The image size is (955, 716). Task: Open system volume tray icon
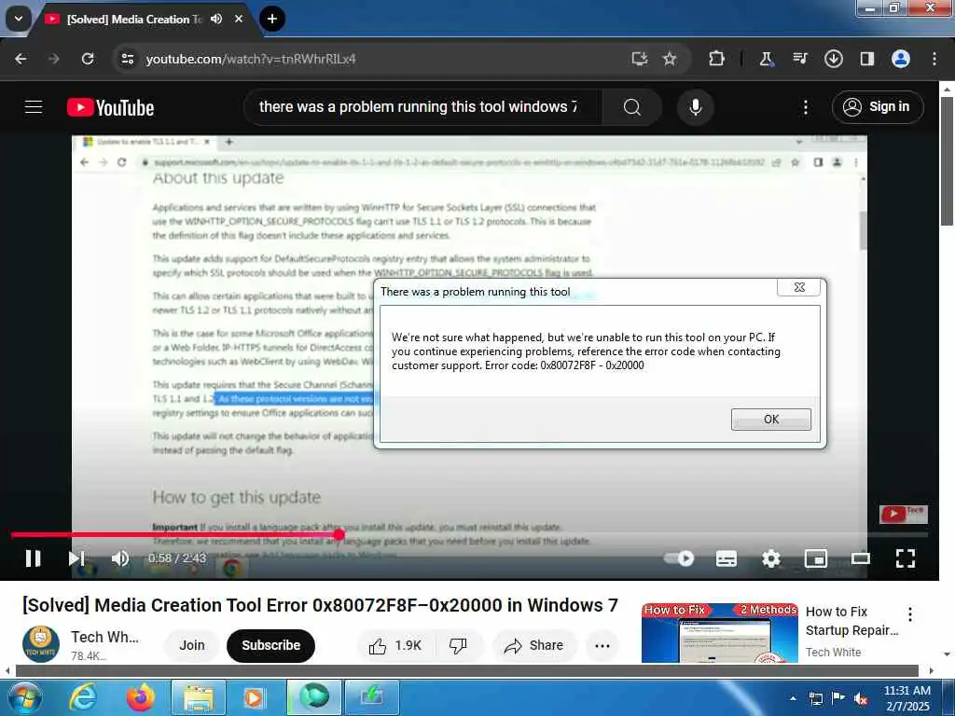click(x=861, y=699)
